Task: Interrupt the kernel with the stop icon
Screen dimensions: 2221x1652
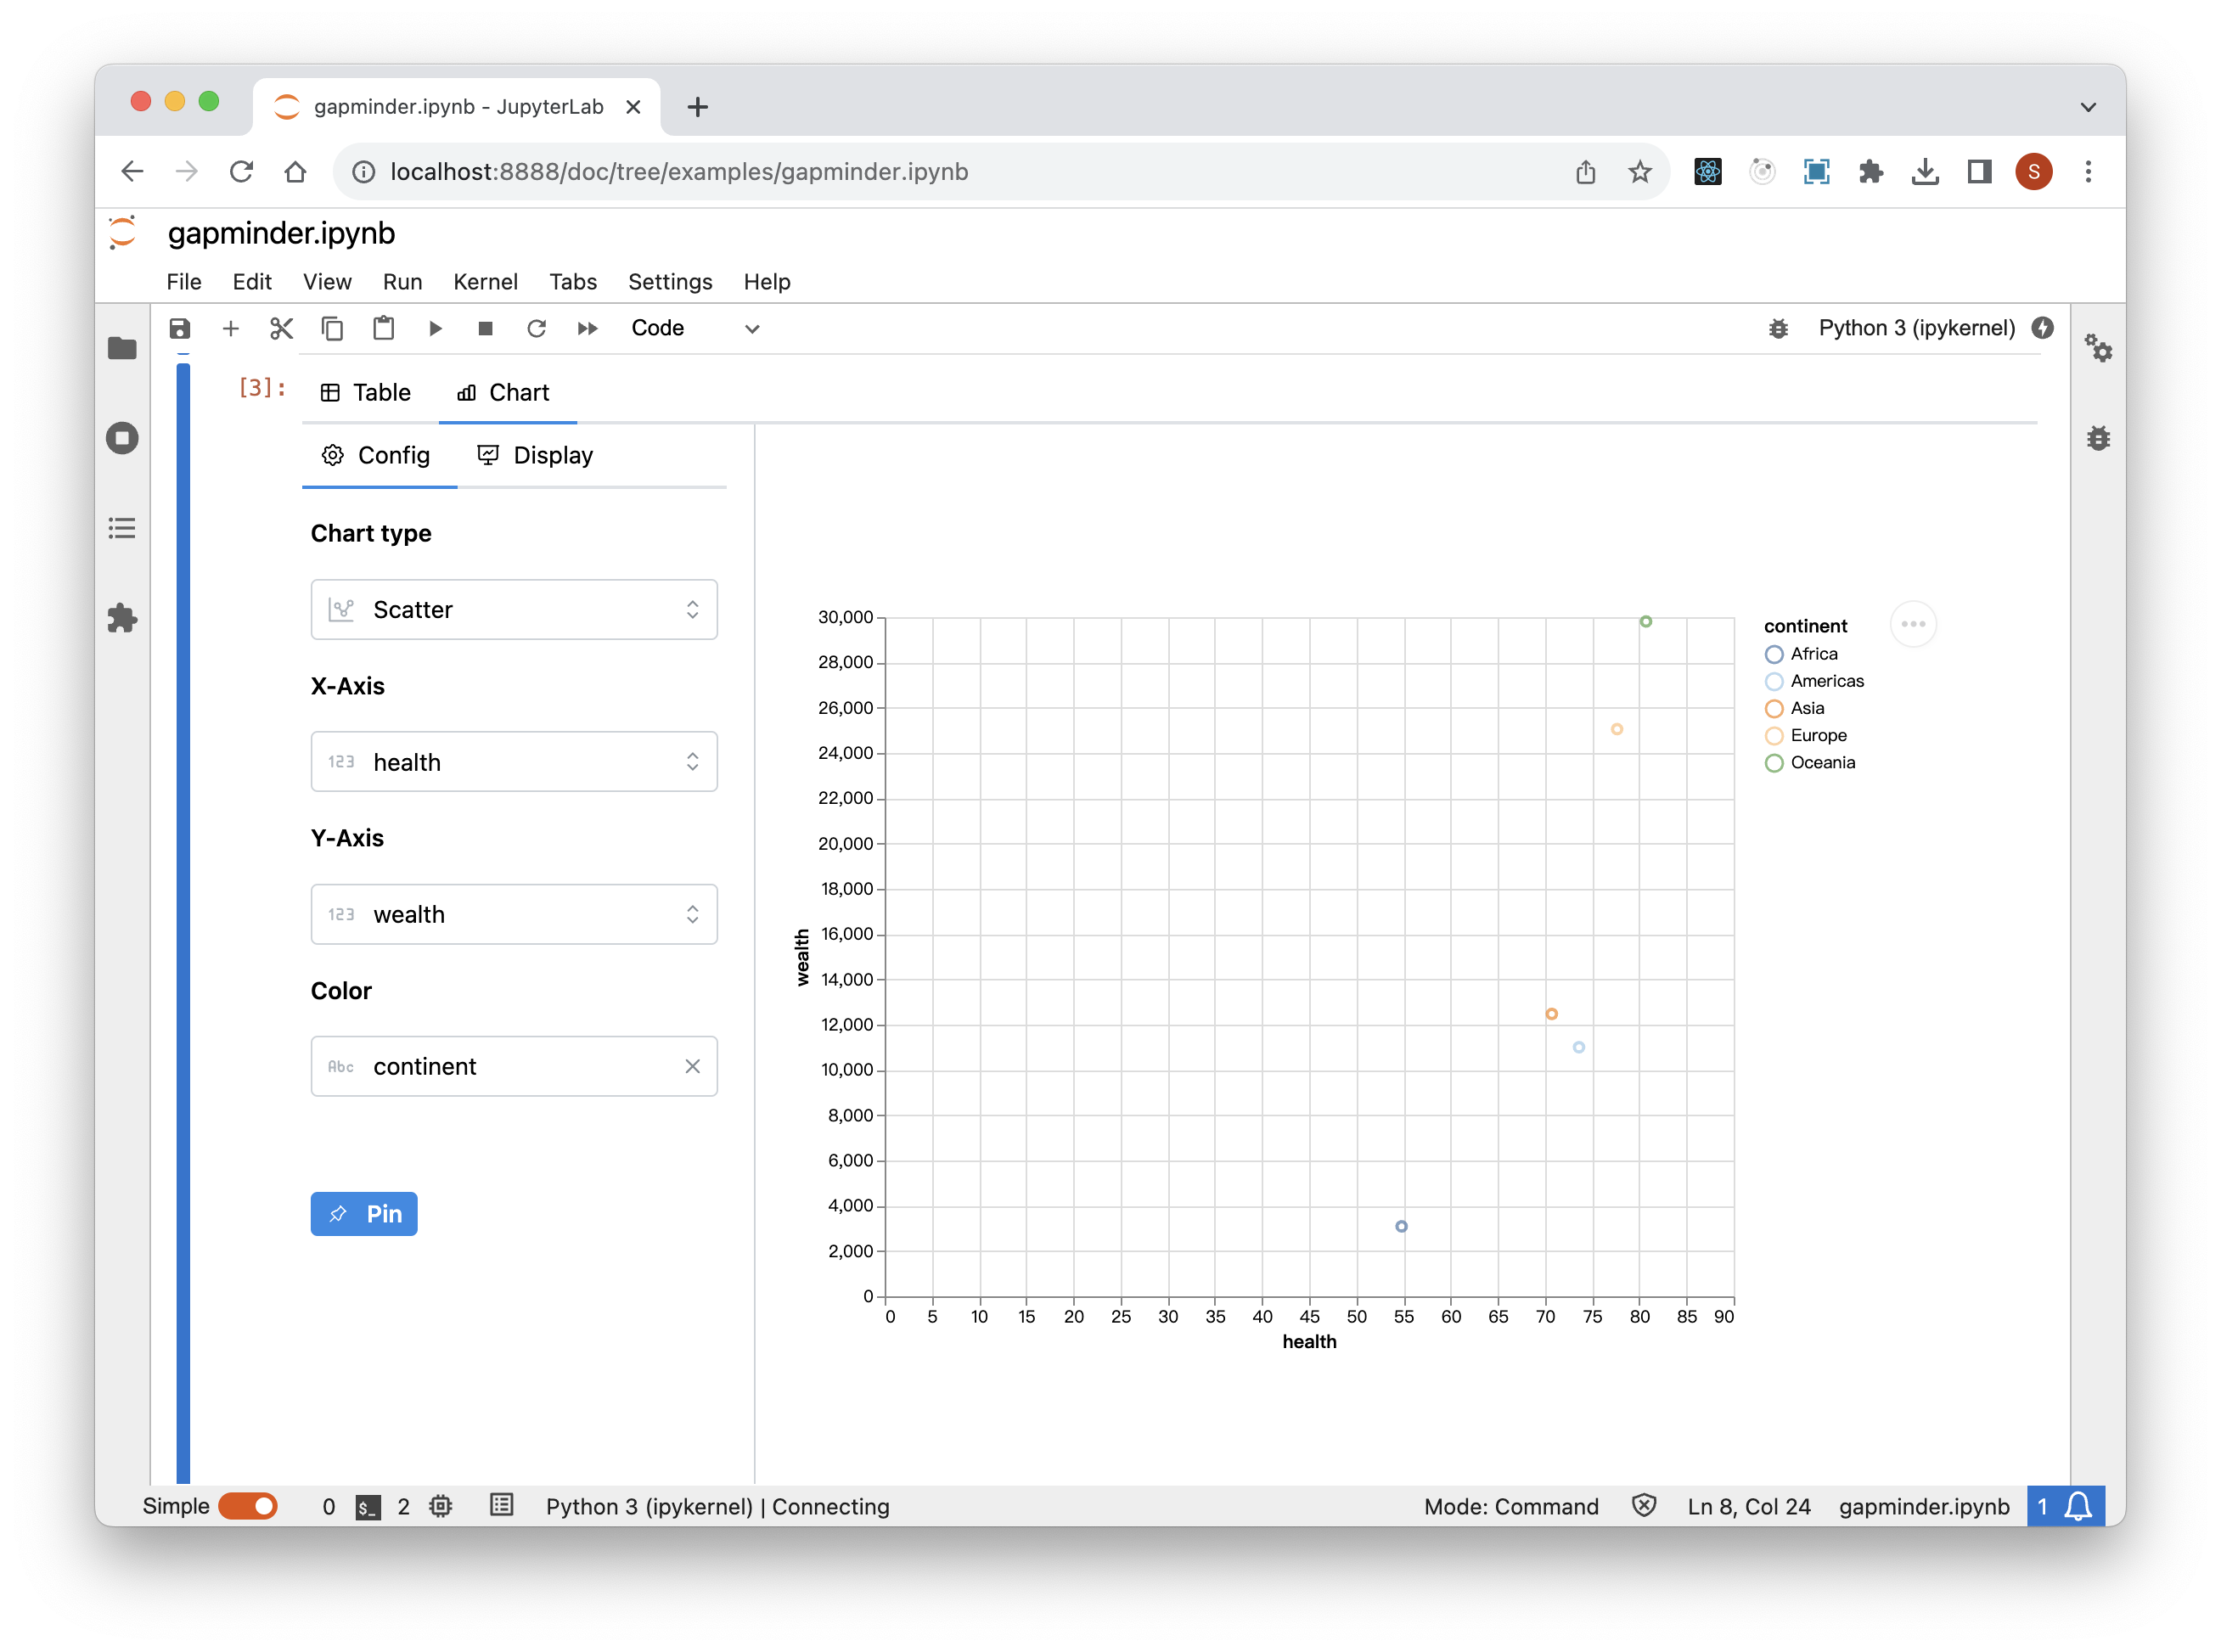Action: click(x=486, y=328)
